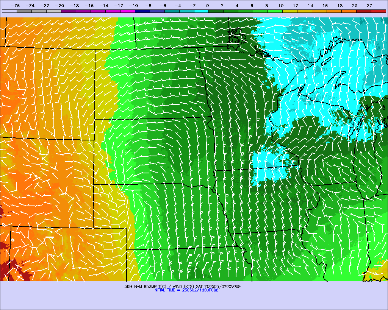The width and height of the screenshot is (388, 310).
Task: Click the 18 legend label
Action: [340, 5]
